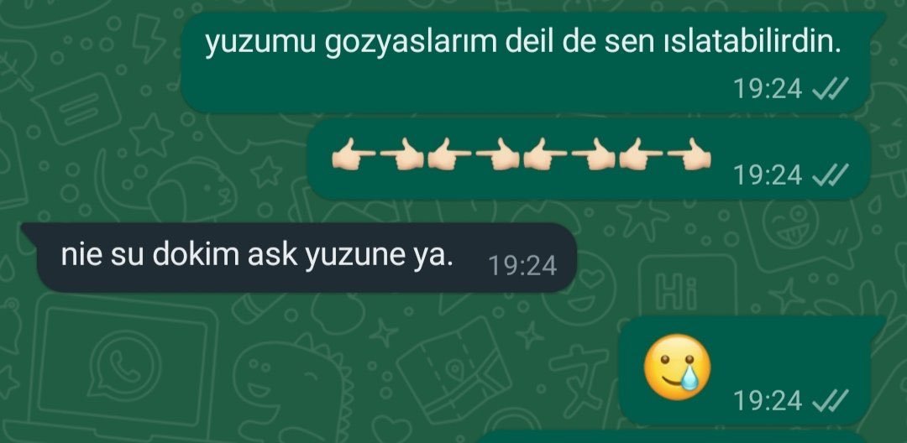
Task: Tap the 19:24 timestamp under the crying emoji
Action: point(768,400)
